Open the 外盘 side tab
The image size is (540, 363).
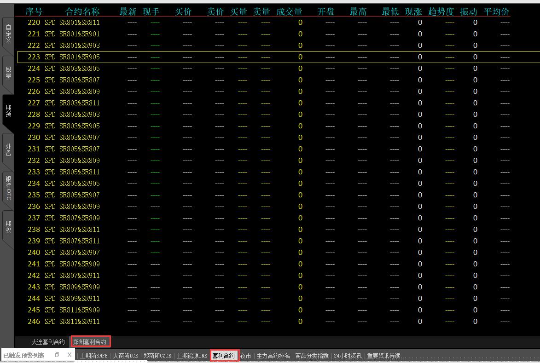tap(8, 150)
